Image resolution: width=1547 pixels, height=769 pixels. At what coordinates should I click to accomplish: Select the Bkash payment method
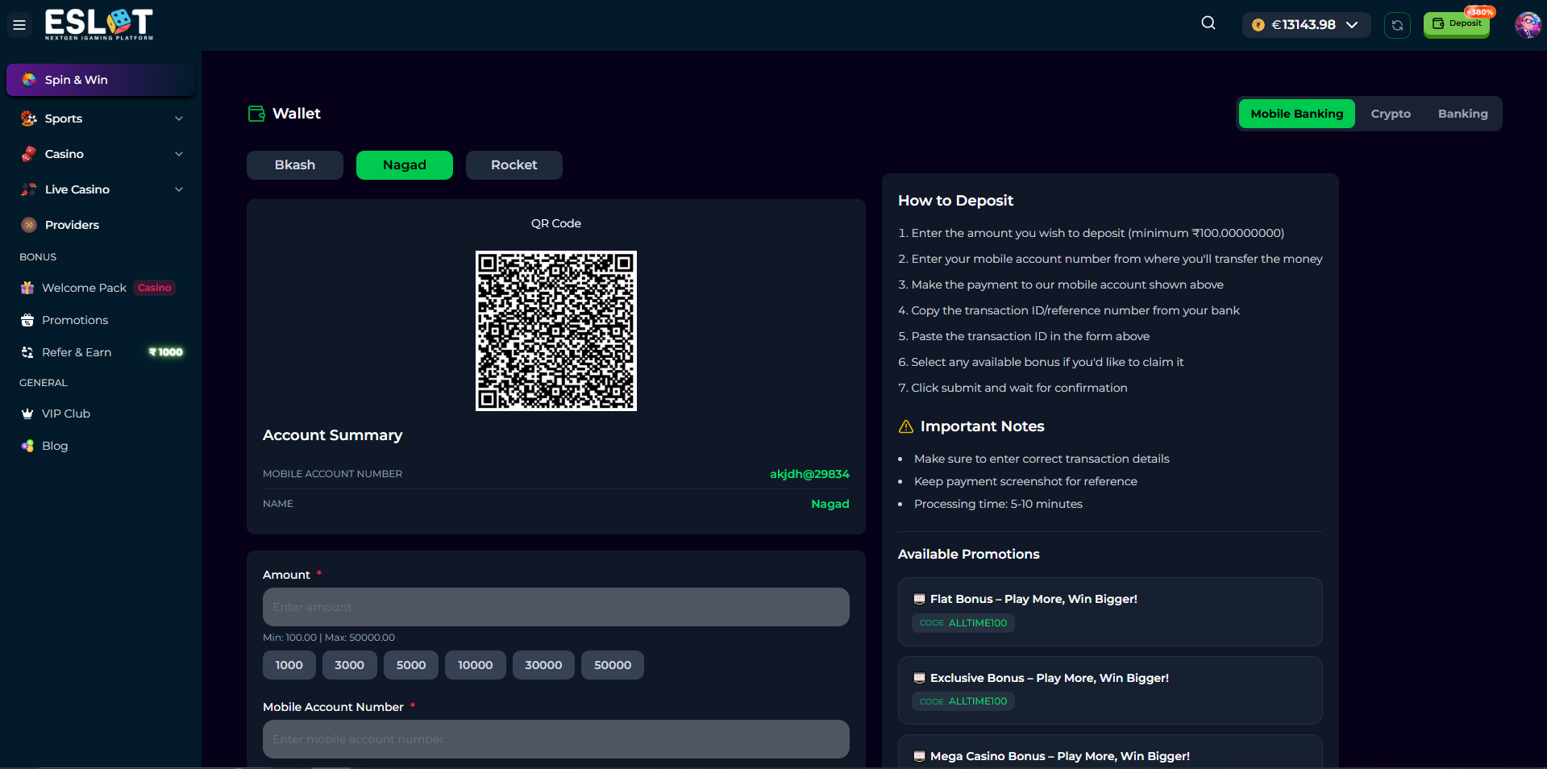pyautogui.click(x=295, y=165)
